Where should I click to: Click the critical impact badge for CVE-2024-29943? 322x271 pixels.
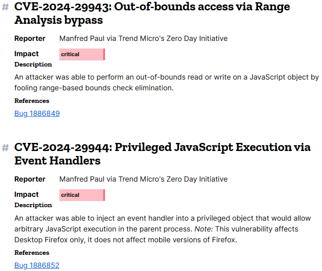(x=82, y=54)
